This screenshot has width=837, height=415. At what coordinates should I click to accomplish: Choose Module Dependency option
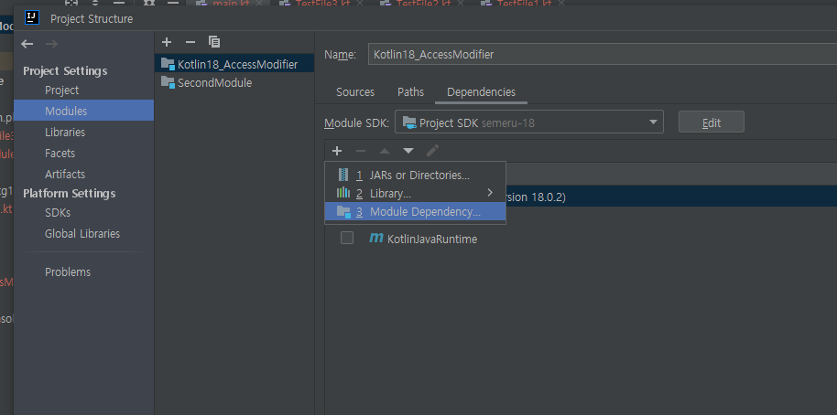pos(416,212)
